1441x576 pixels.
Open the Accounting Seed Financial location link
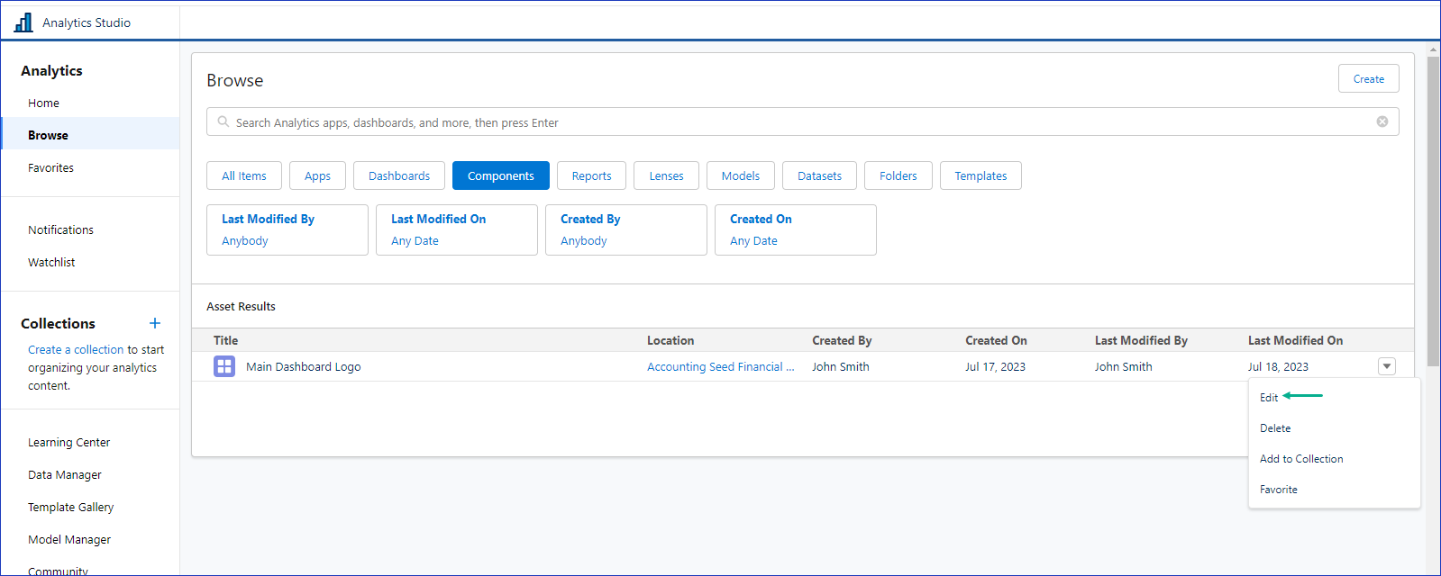[720, 366]
